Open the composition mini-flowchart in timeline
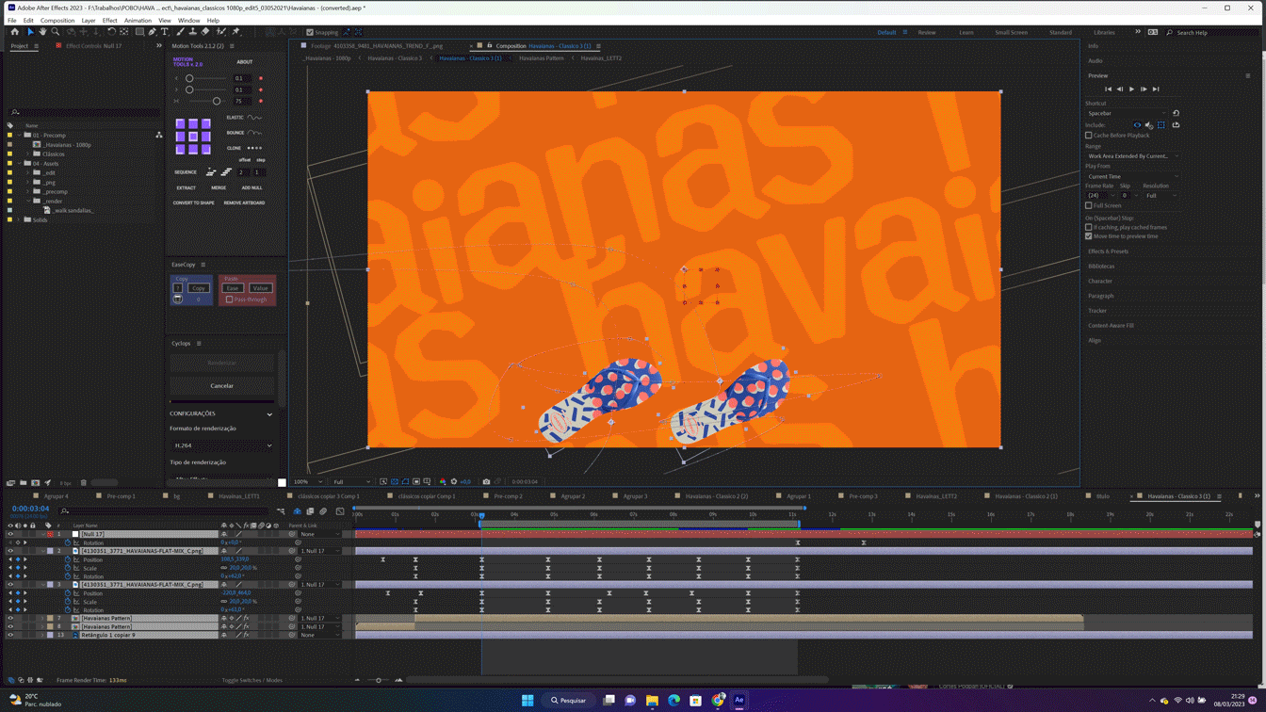1266x712 pixels. tap(281, 511)
